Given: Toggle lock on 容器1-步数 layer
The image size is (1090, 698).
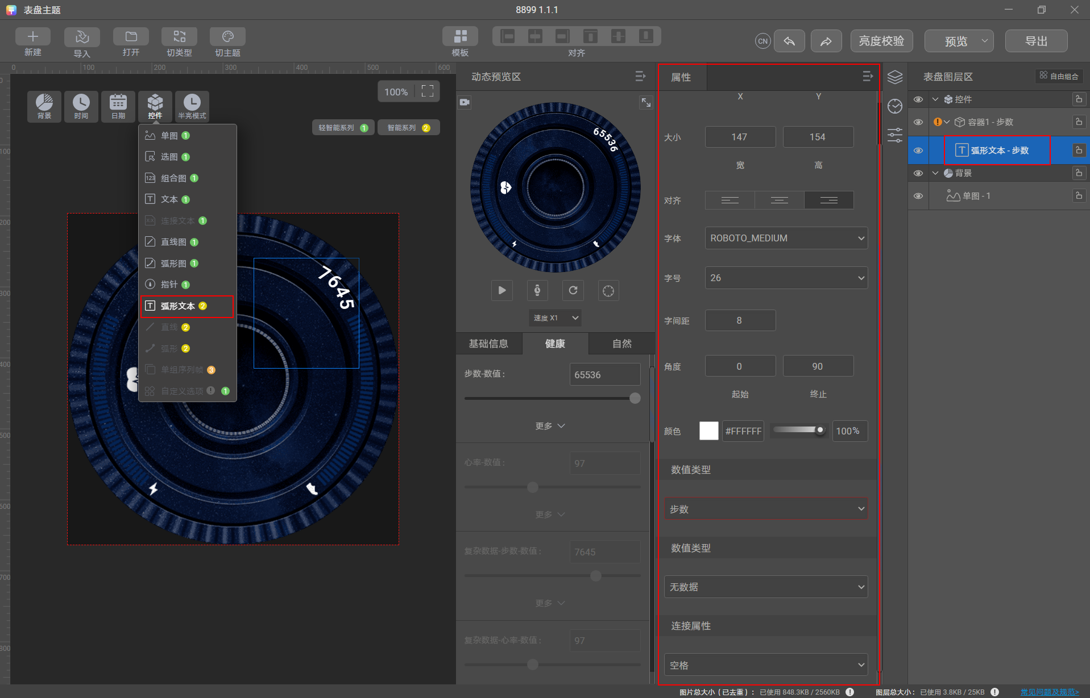Looking at the screenshot, I should [x=1079, y=122].
